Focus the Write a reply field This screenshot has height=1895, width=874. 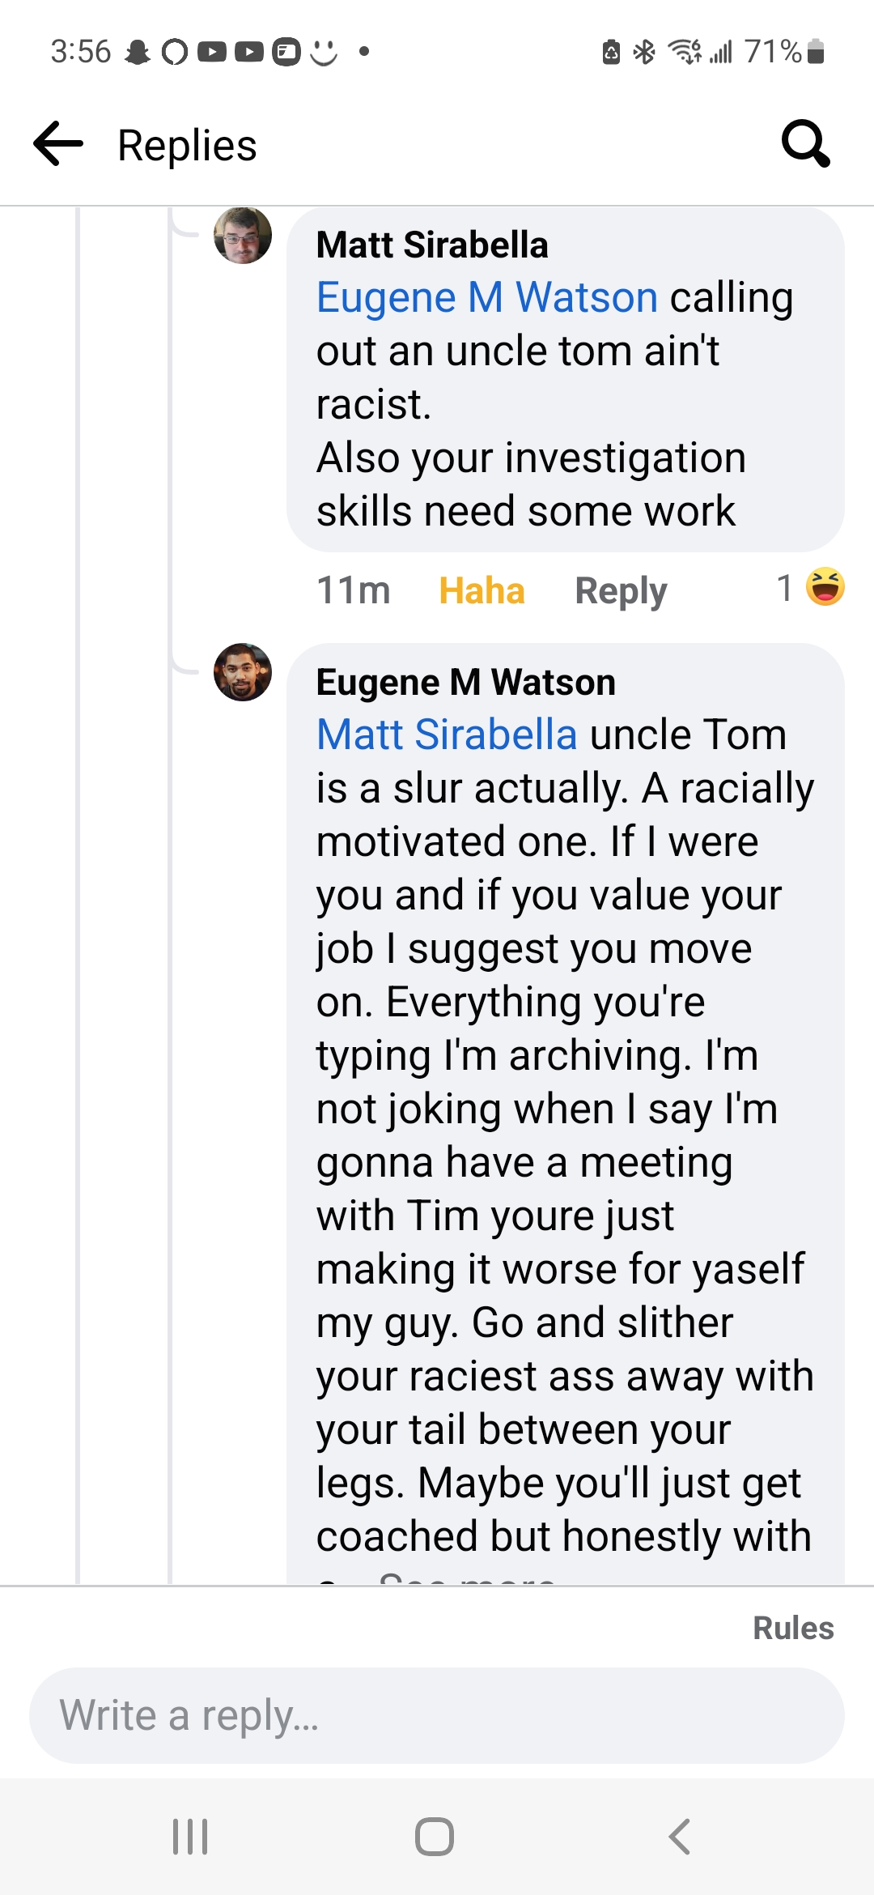pyautogui.click(x=437, y=1715)
